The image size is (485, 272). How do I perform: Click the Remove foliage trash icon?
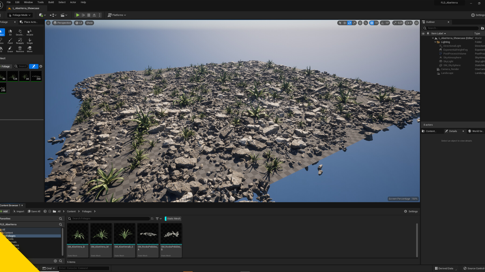click(x=20, y=48)
